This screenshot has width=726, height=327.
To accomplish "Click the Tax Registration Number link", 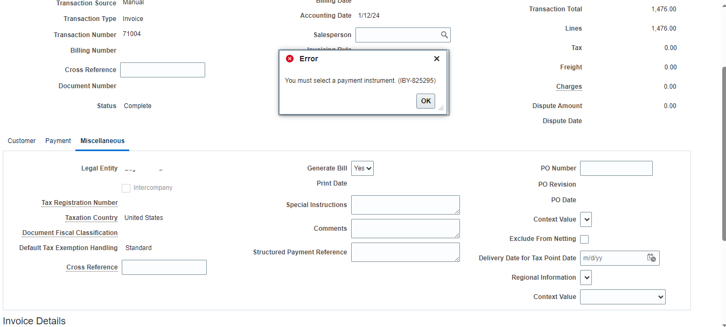I will [x=79, y=202].
